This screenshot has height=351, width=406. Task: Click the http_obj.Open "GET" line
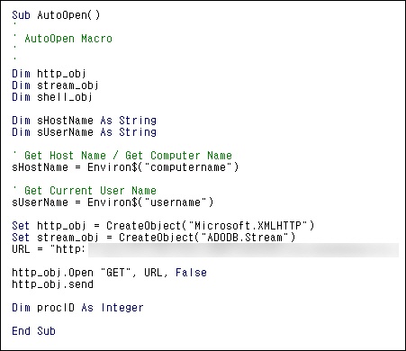[x=109, y=273]
